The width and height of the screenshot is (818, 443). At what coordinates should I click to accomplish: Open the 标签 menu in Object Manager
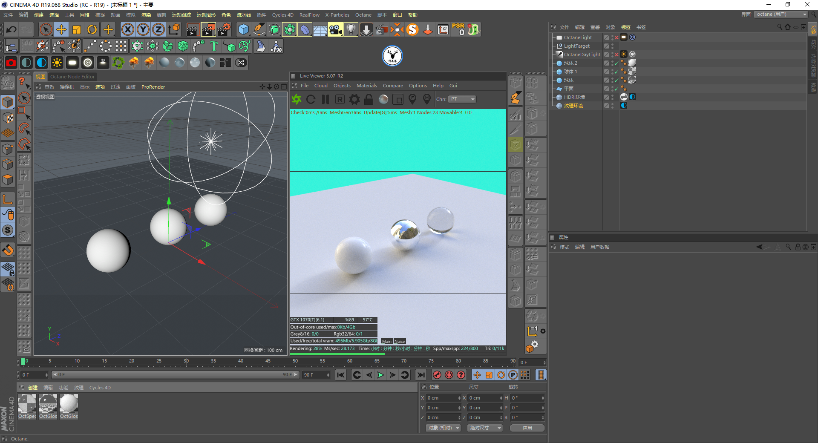(x=626, y=27)
